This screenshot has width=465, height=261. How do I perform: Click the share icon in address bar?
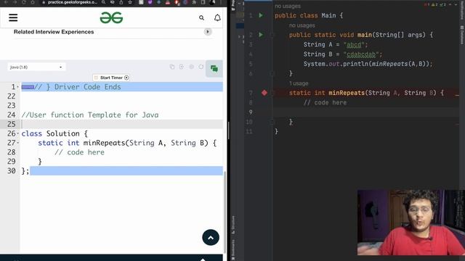coord(121,2)
